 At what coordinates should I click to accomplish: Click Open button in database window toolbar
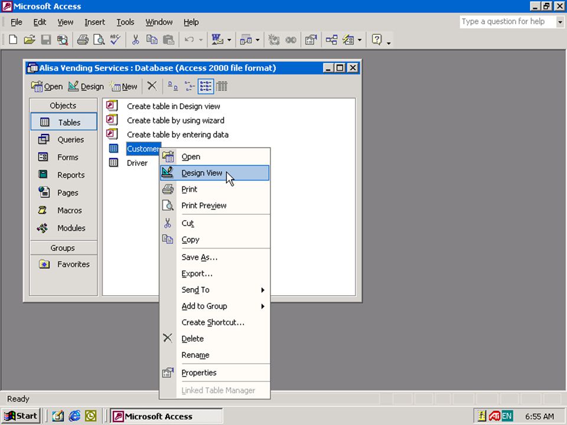pos(47,86)
